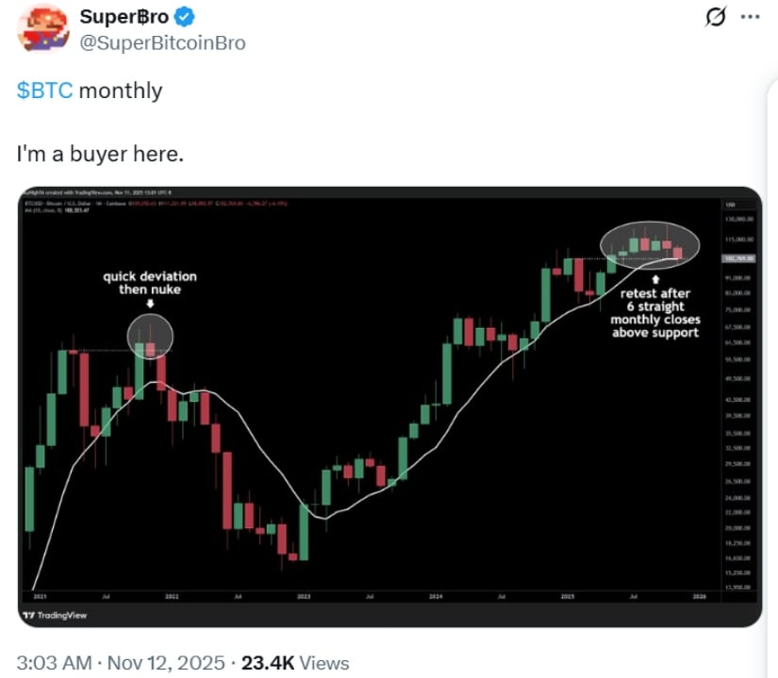
Task: Click the USD currency label on price axis
Action: coord(730,204)
